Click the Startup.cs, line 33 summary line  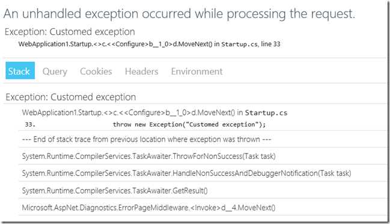coord(150,44)
